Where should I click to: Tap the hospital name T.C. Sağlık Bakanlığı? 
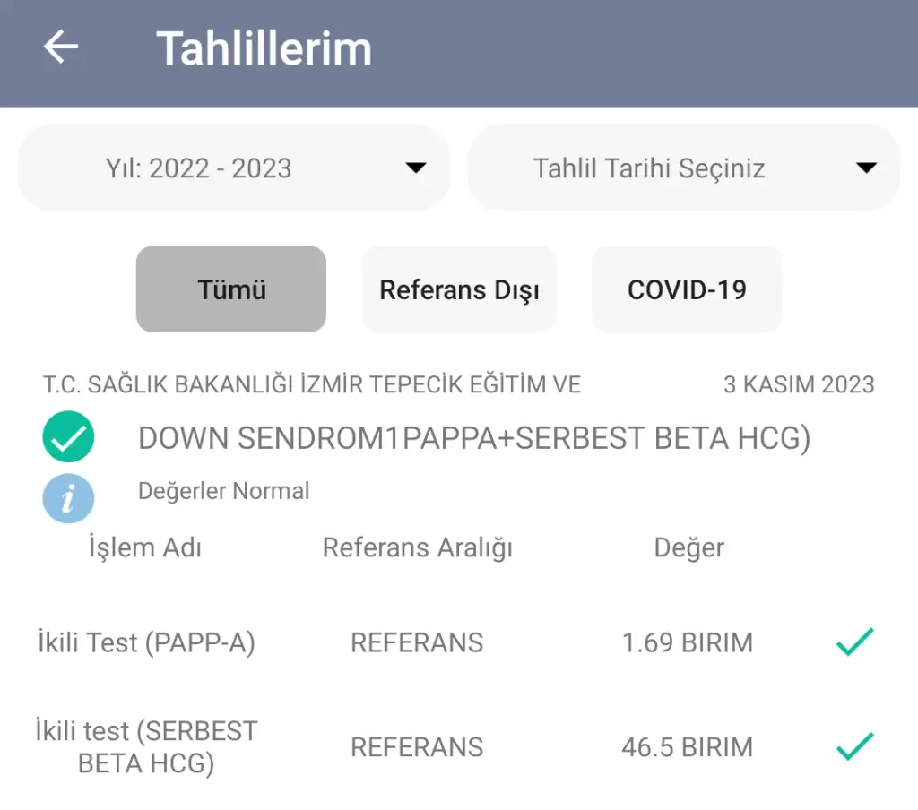click(312, 384)
